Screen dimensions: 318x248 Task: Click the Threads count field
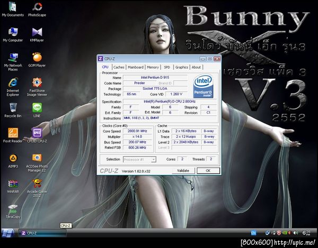pos(211,159)
